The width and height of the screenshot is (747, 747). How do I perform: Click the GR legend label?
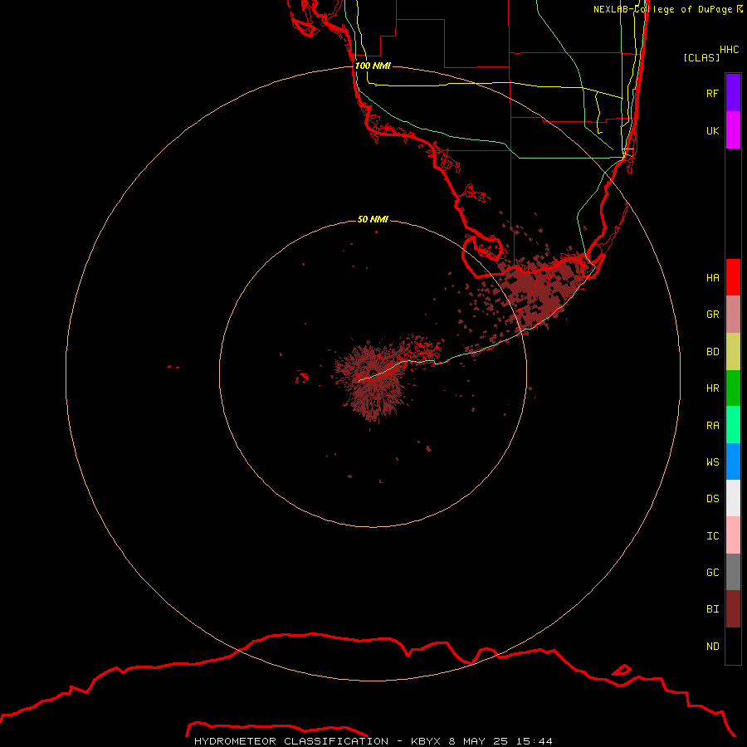pos(712,315)
